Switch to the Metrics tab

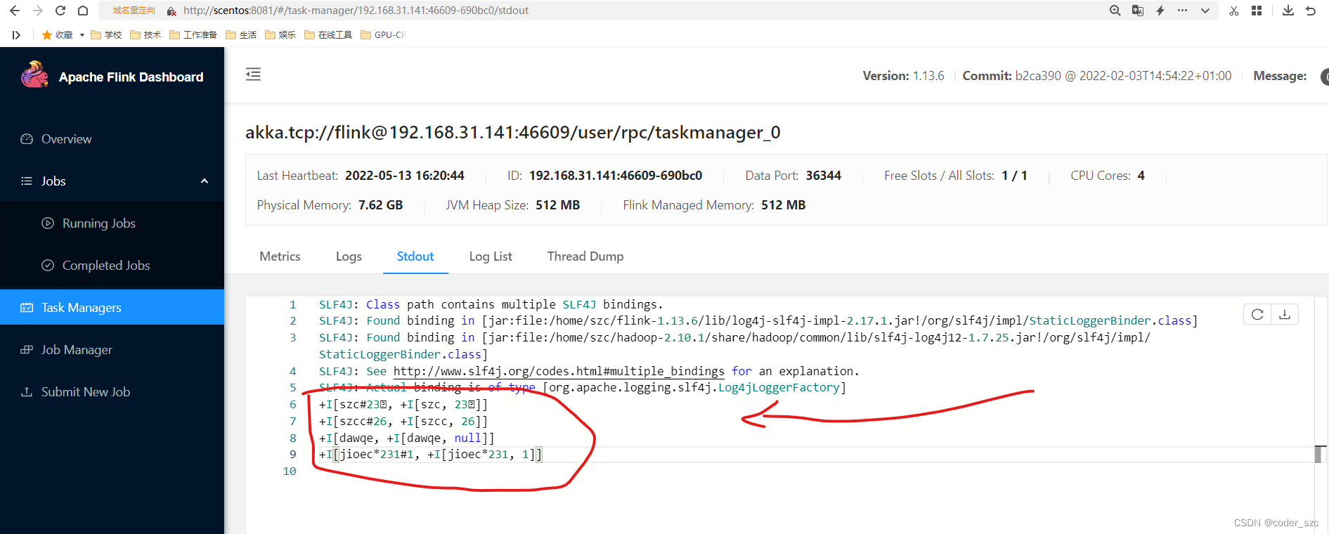(280, 256)
